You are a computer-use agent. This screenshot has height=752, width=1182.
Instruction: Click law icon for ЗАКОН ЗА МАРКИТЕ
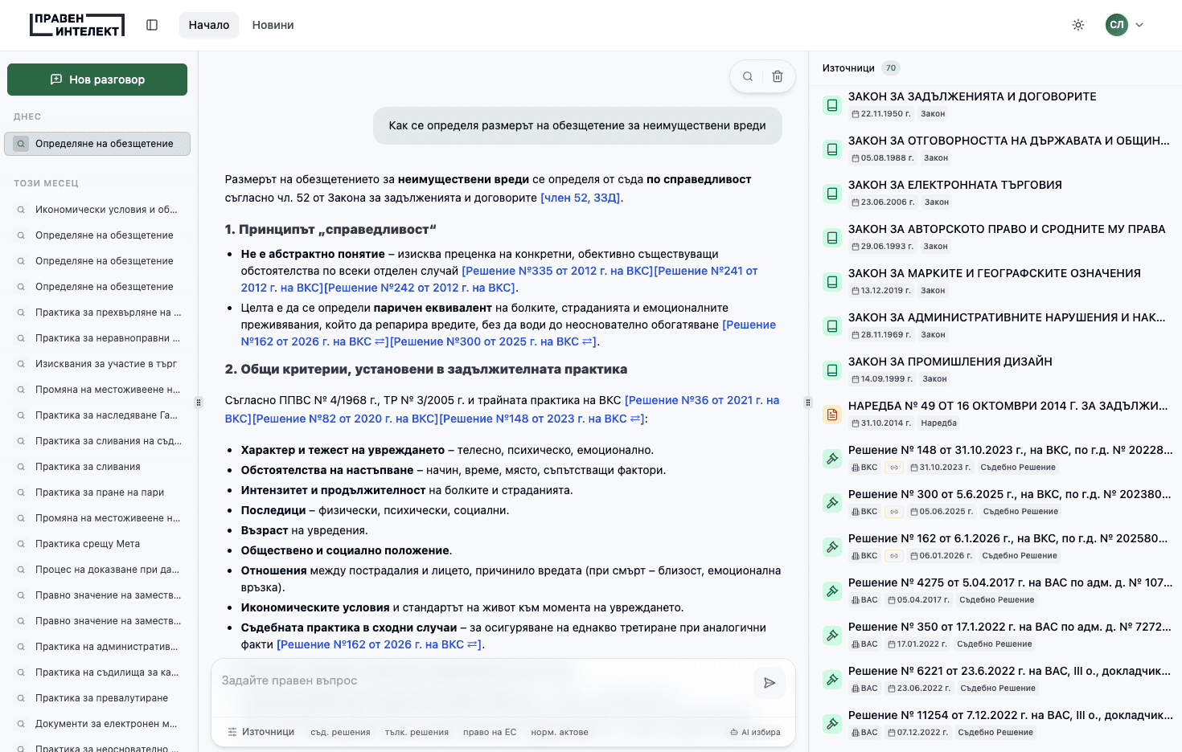832,282
